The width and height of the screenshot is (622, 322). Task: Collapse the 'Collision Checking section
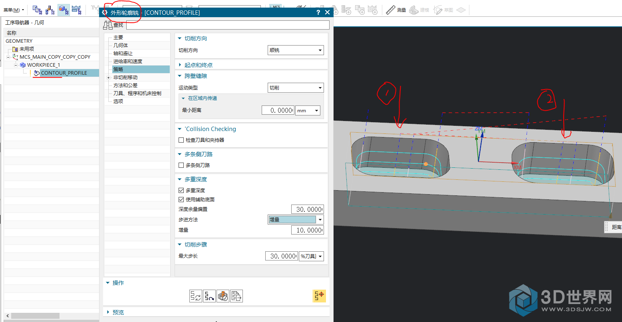coord(180,129)
